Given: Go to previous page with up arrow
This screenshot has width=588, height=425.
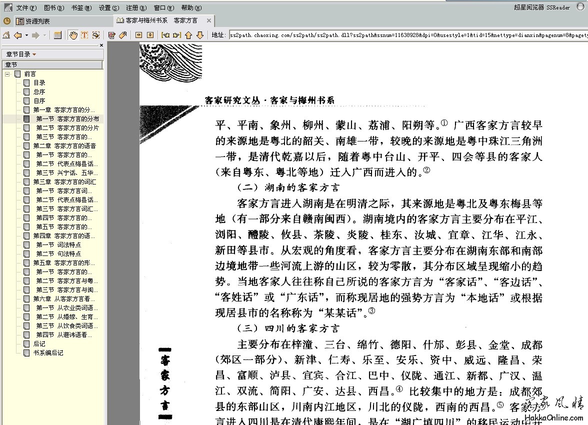Looking at the screenshot, I should click(x=188, y=35).
